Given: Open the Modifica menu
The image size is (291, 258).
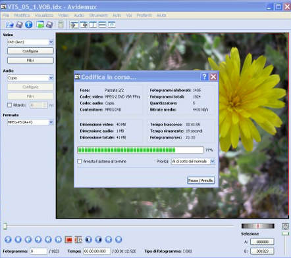Looking at the screenshot, I should coord(22,15).
